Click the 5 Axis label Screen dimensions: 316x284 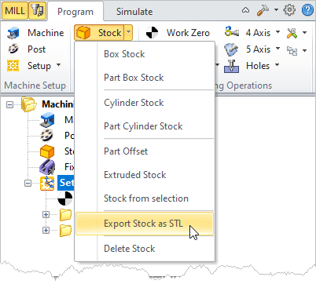click(x=258, y=49)
